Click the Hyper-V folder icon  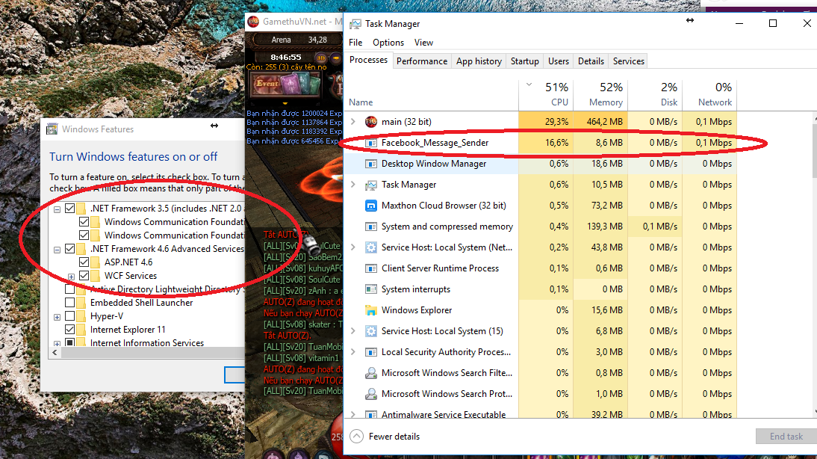[x=81, y=316]
